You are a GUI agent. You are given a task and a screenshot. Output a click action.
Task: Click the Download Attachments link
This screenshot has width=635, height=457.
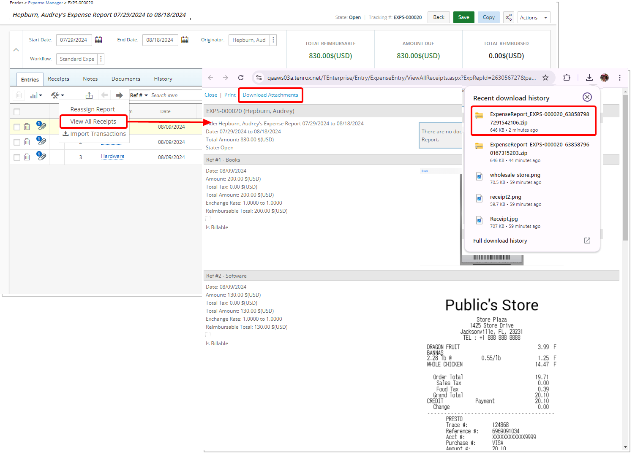coord(270,95)
